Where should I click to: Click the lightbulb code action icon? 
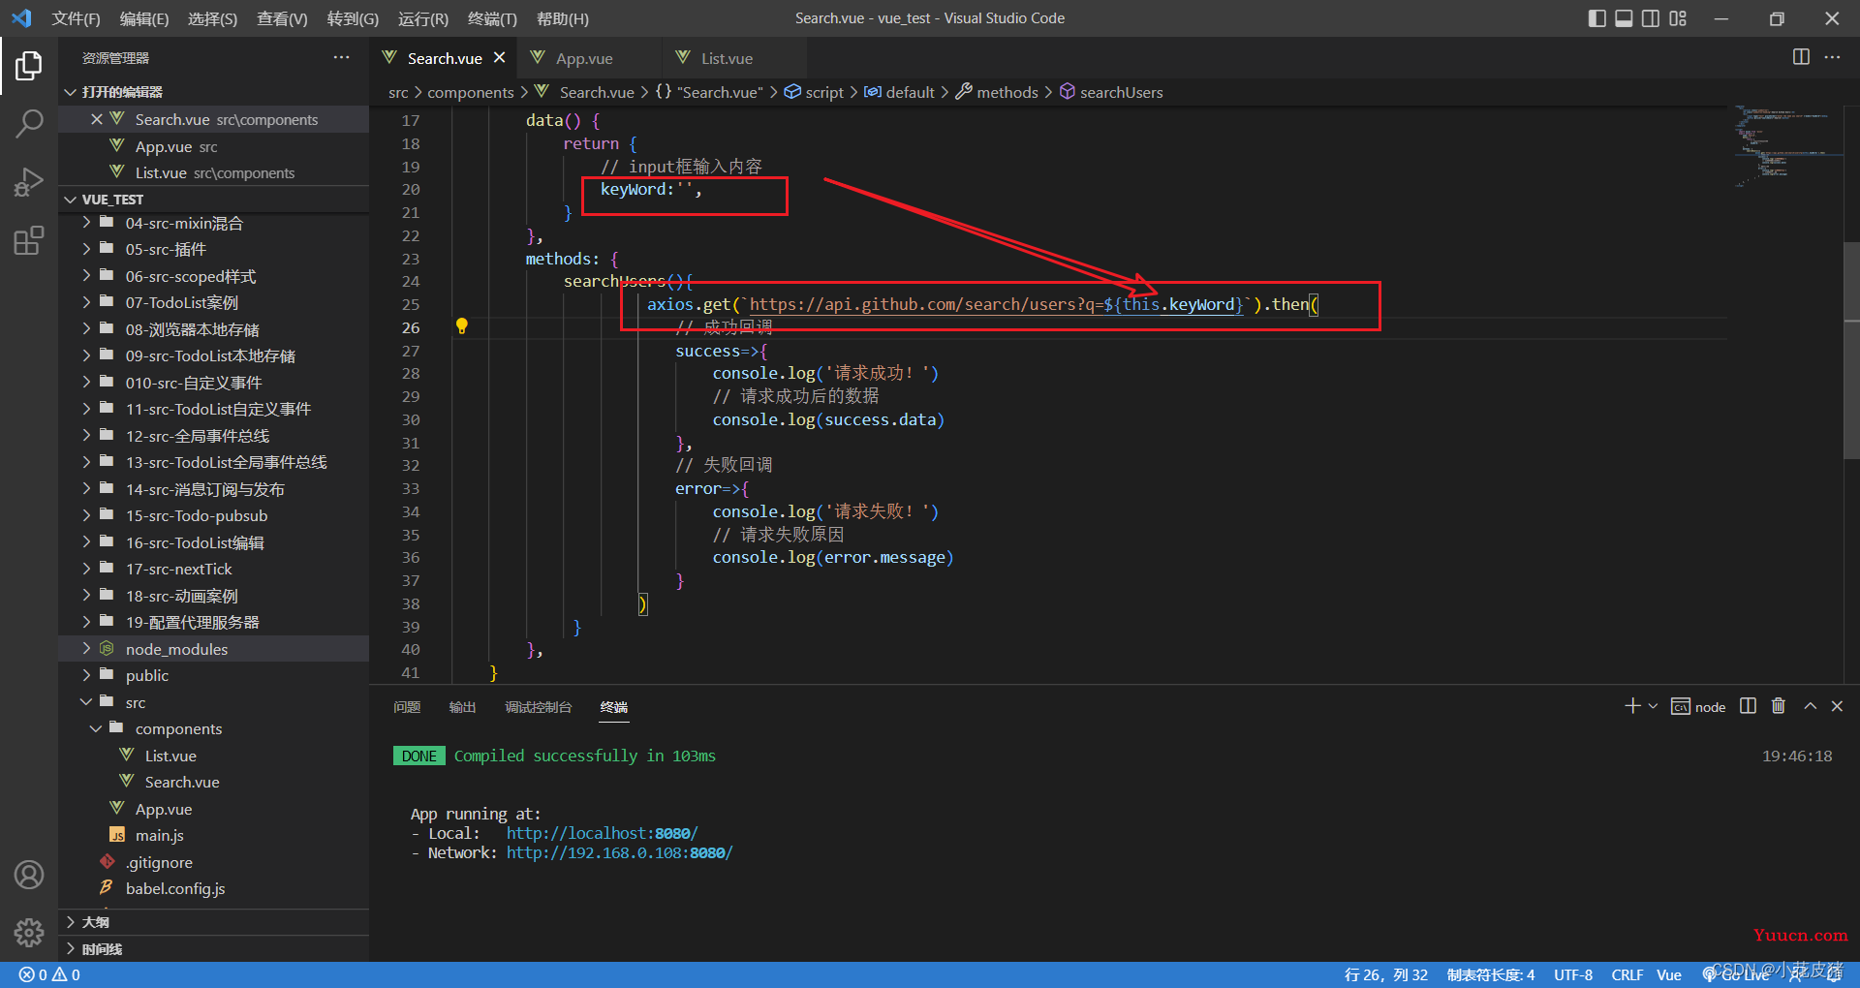click(x=462, y=326)
